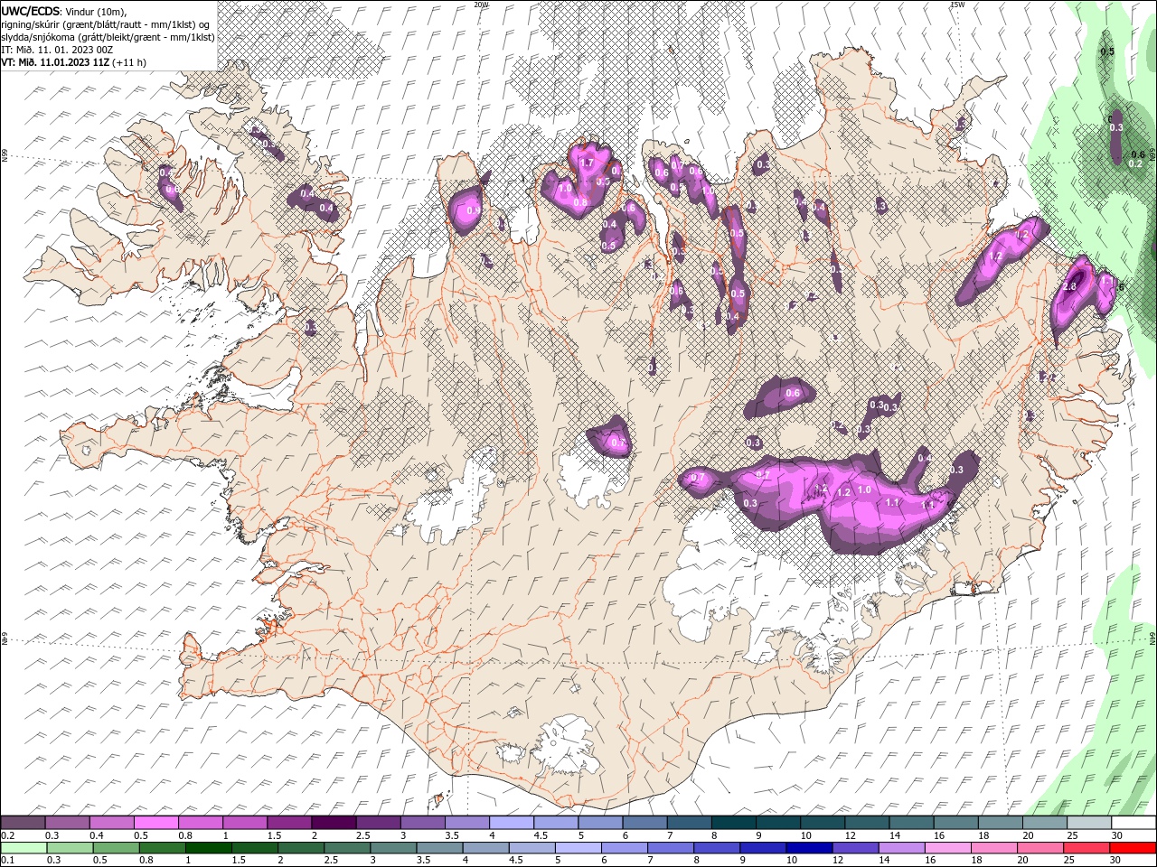This screenshot has height=867, width=1157.
Task: Pick the snow scale swatch starting at 0.4
Action: [x=111, y=823]
